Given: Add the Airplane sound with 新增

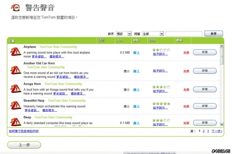Looking at the screenshot, I should (x=205, y=52).
